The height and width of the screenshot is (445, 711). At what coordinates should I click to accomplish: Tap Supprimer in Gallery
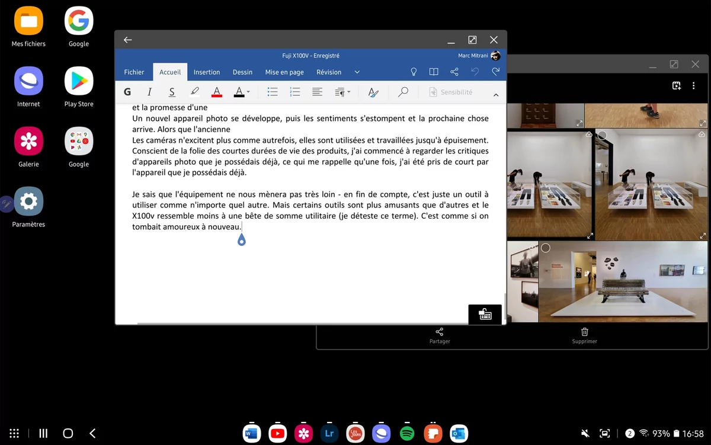tap(585, 336)
